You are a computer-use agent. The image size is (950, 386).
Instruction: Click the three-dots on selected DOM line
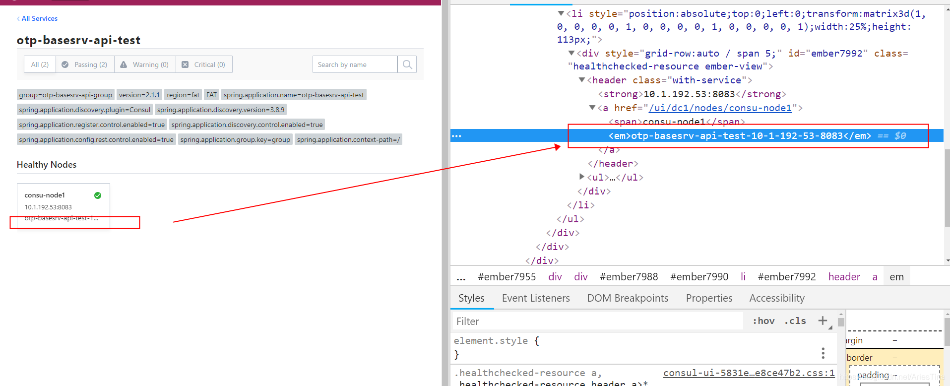click(x=457, y=136)
